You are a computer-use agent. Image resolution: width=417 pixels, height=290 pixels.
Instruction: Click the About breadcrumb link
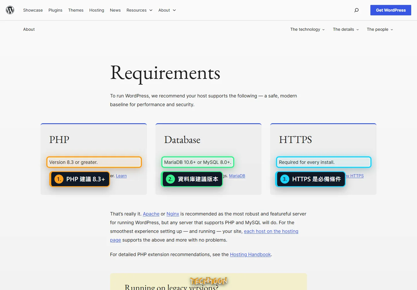point(29,29)
